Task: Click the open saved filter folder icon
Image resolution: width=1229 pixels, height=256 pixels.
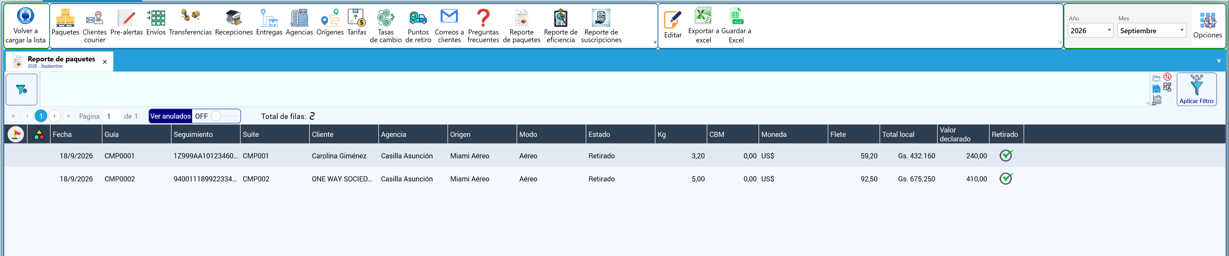Action: [x=1156, y=78]
